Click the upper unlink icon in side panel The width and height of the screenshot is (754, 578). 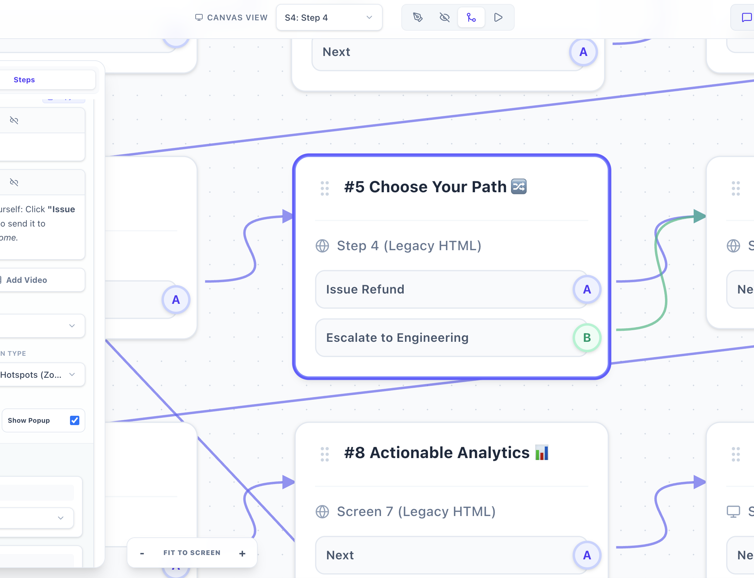[x=14, y=120]
